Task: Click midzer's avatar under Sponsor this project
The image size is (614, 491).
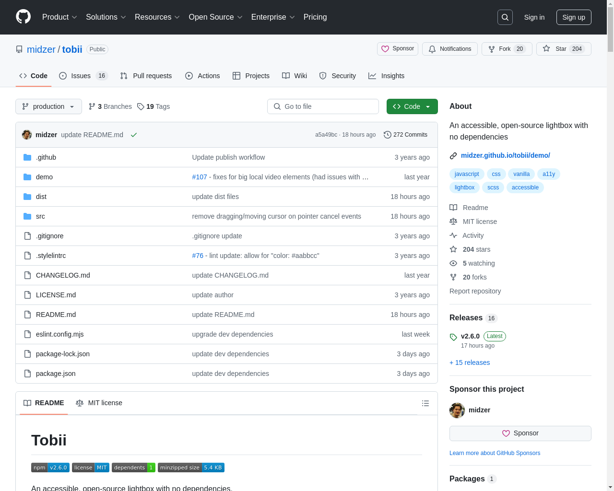Action: coord(457,410)
